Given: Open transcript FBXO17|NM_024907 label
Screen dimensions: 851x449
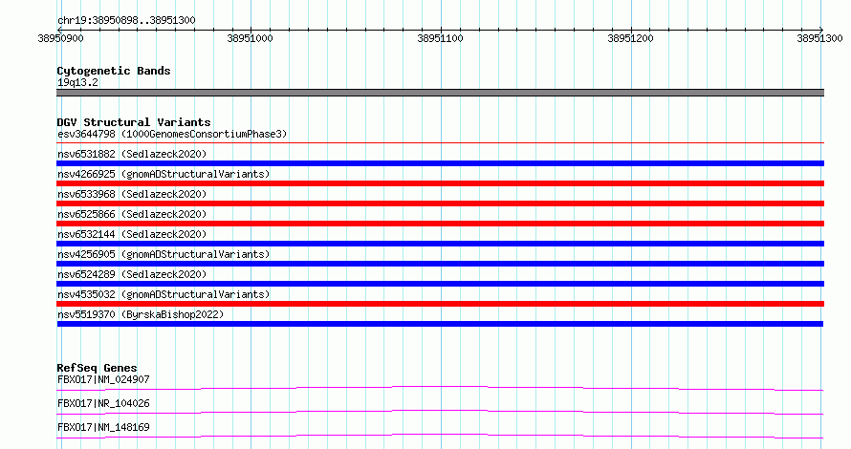Looking at the screenshot, I should click(103, 379).
